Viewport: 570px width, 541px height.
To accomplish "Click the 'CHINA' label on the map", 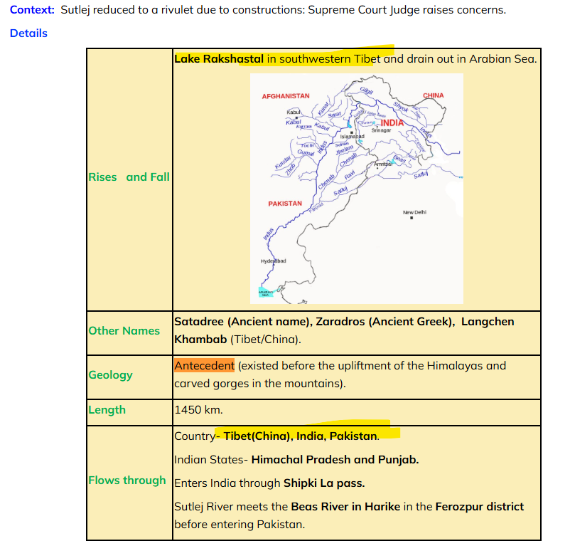I will (434, 95).
